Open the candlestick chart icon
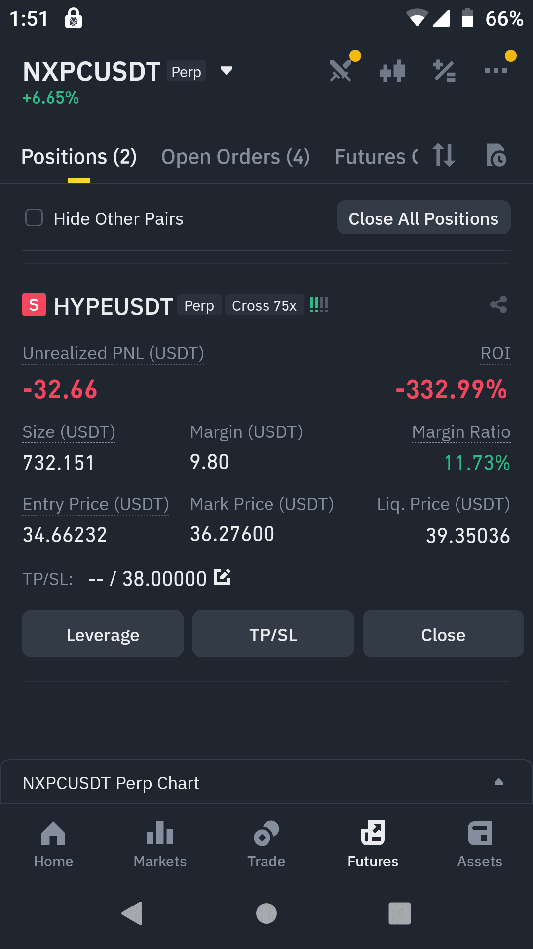The width and height of the screenshot is (533, 949). click(393, 71)
